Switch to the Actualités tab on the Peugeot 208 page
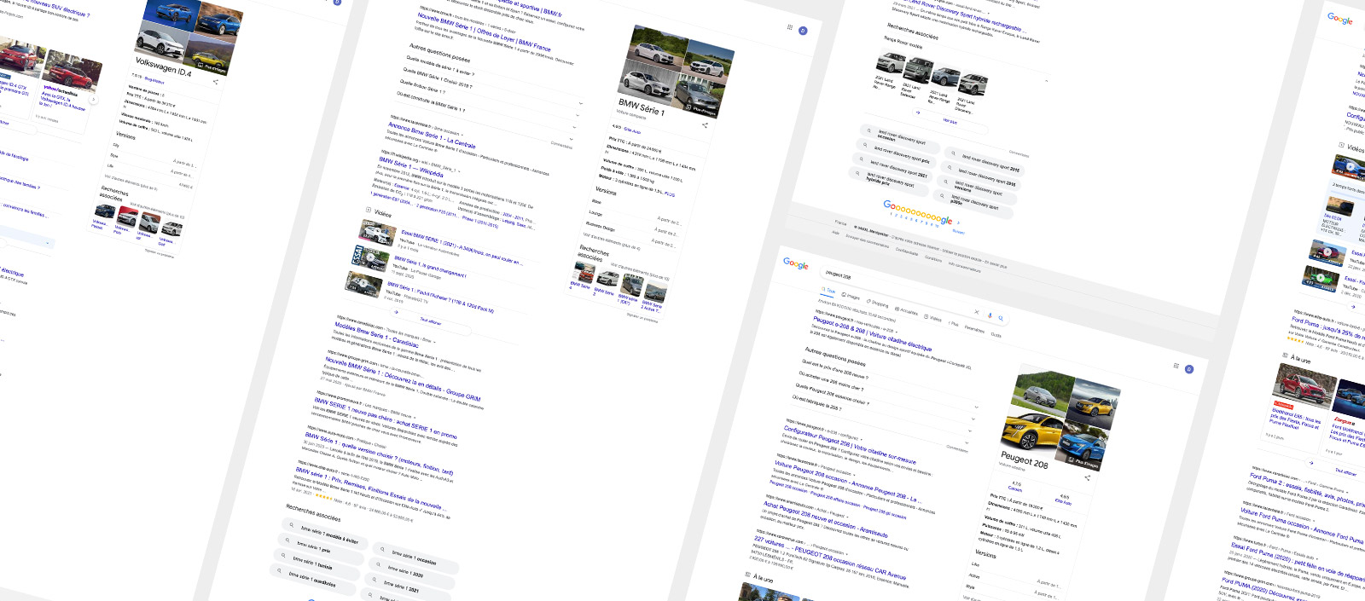 (x=907, y=310)
